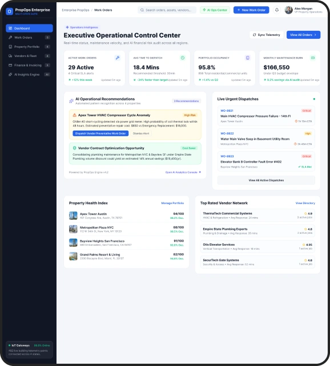Click Metropolitan Plaza NYC thumbnail
330x366 pixels.
pos(73,229)
